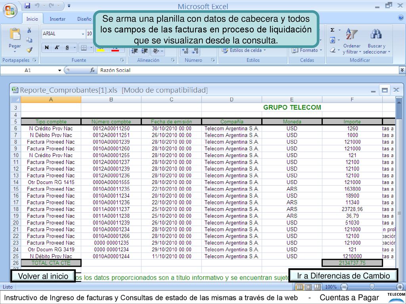The width and height of the screenshot is (406, 304).
Task: Switch to the Inicio ribbon tab
Action: [x=32, y=19]
